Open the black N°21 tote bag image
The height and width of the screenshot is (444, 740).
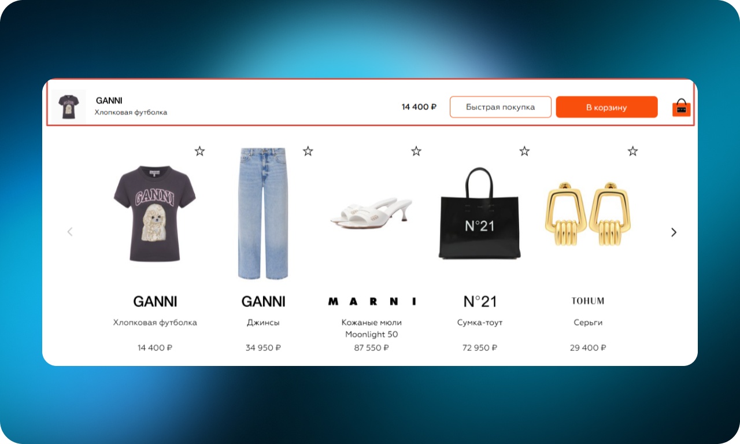click(x=479, y=213)
